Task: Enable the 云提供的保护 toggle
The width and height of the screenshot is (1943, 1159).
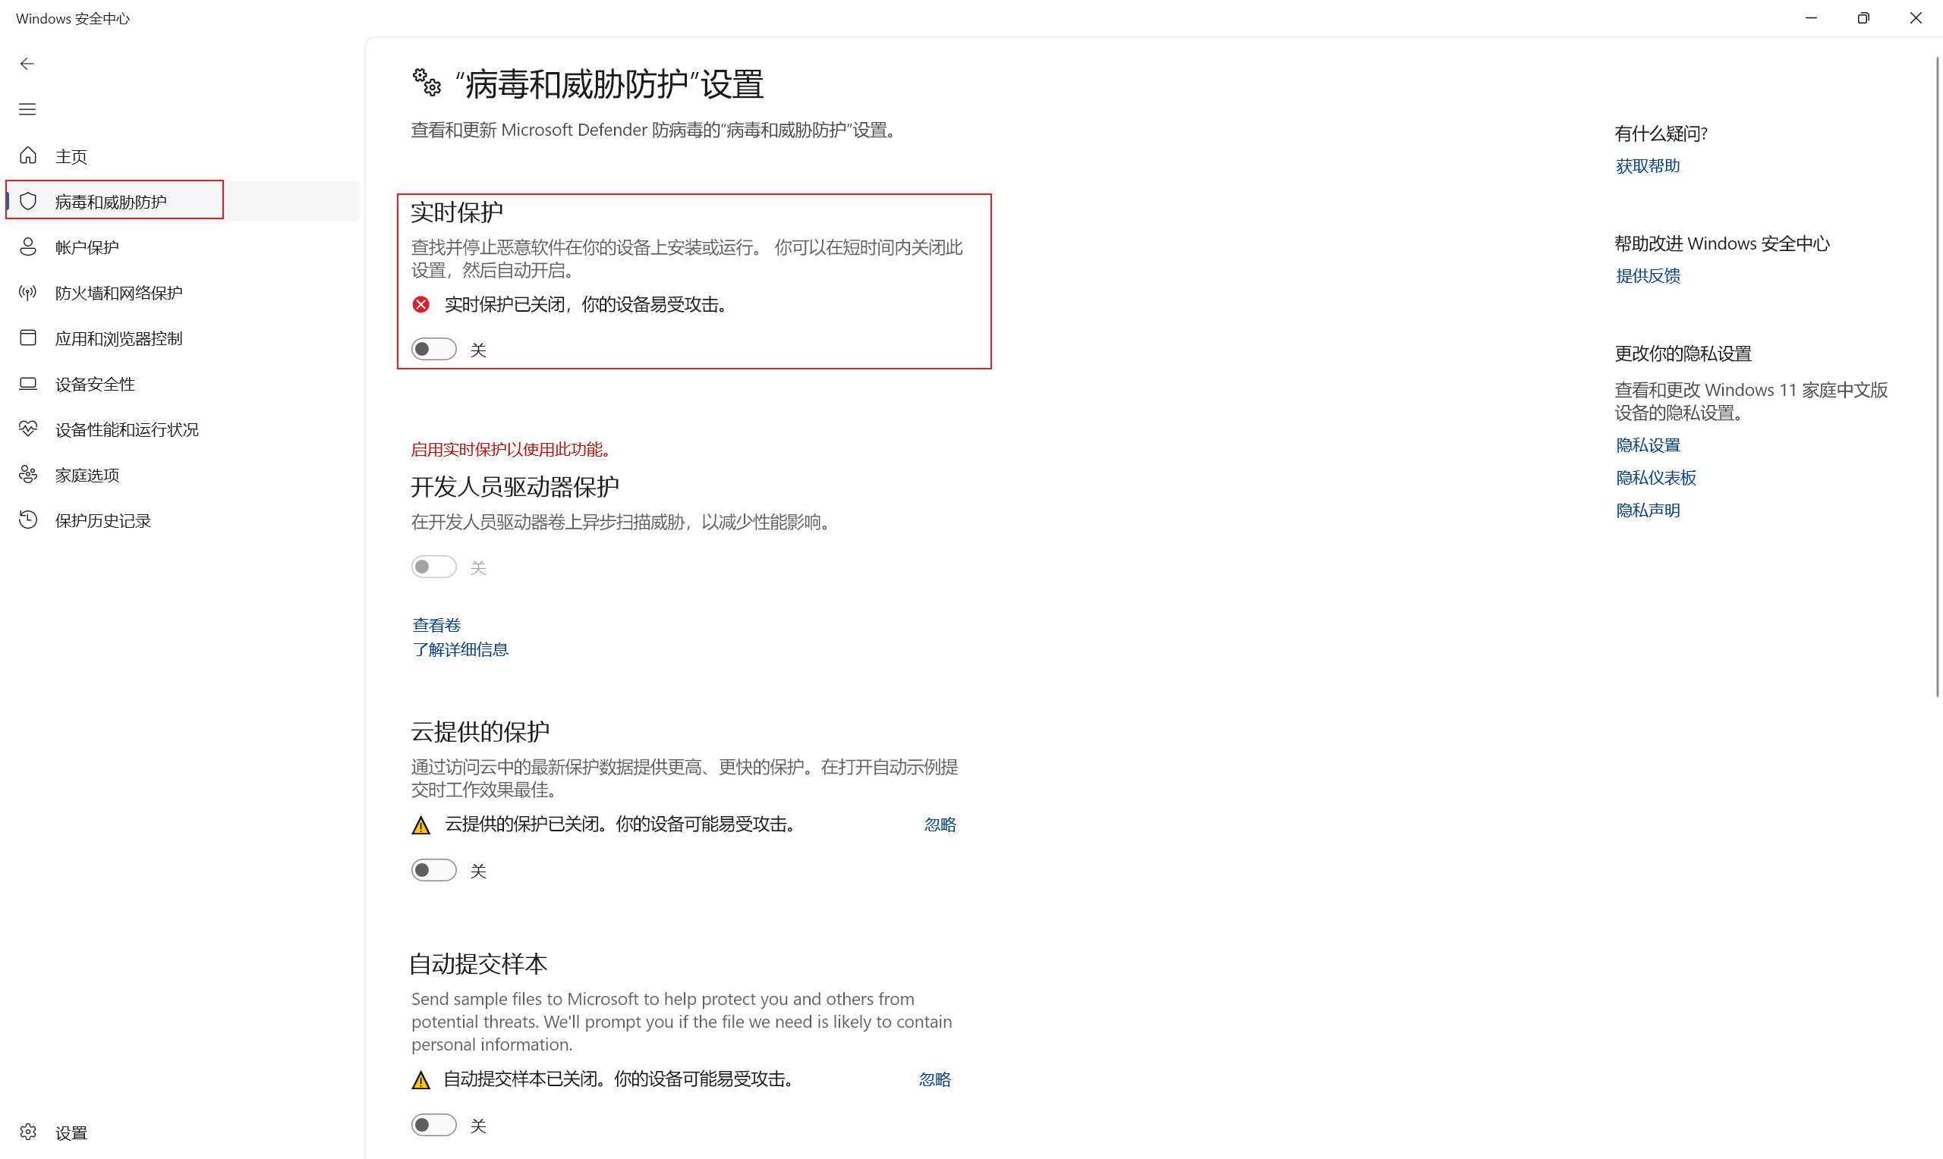Action: tap(433, 870)
